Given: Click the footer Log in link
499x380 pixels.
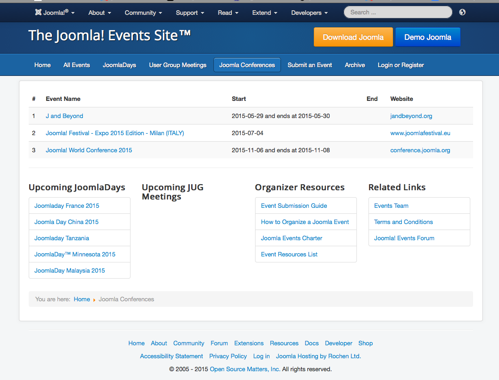Looking at the screenshot, I should tap(261, 356).
